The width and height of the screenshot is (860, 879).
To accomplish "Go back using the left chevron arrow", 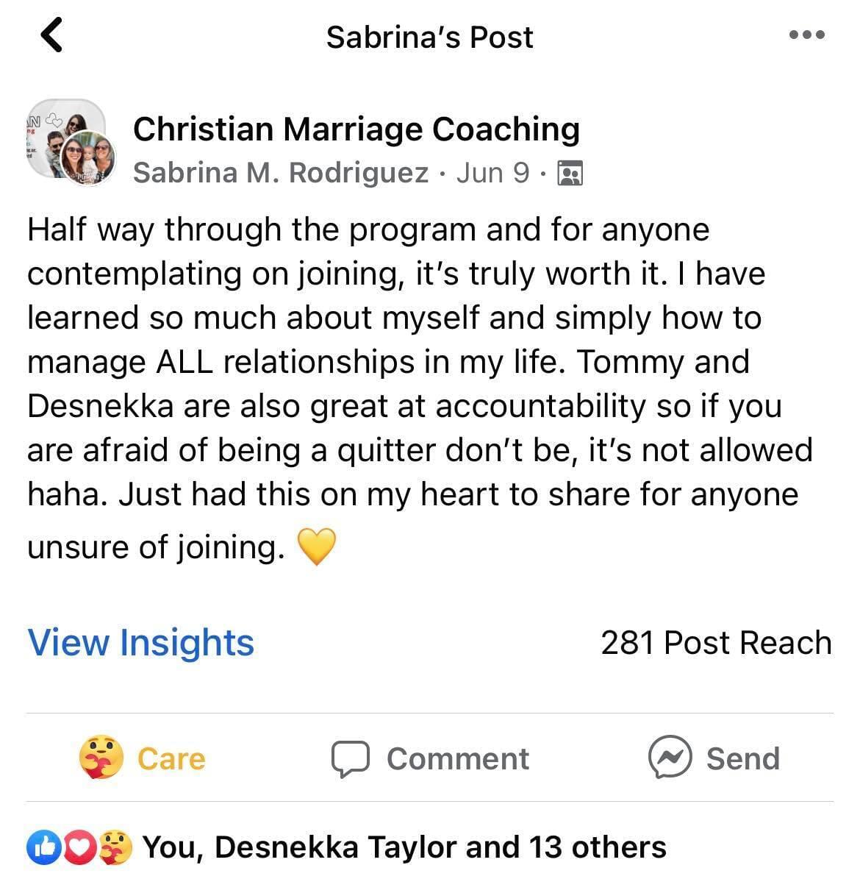I will coord(51,35).
